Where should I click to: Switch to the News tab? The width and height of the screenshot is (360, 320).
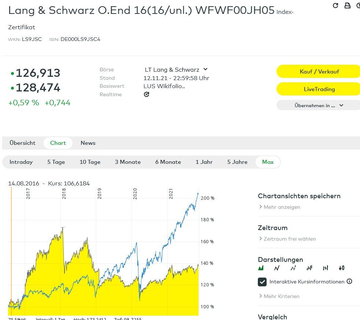coord(88,143)
